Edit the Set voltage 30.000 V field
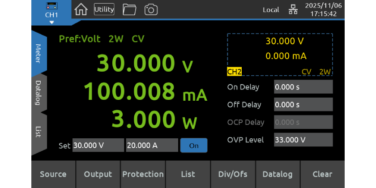The width and height of the screenshot is (376, 188). [98, 145]
